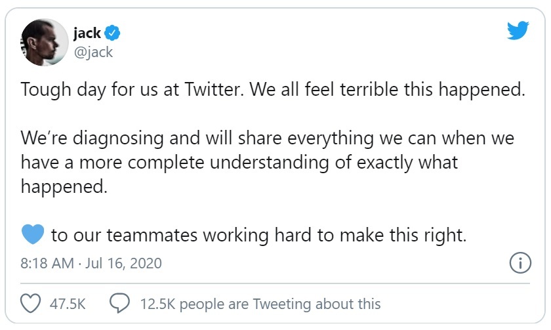Click 'to our teammates working hard' line

(258, 235)
